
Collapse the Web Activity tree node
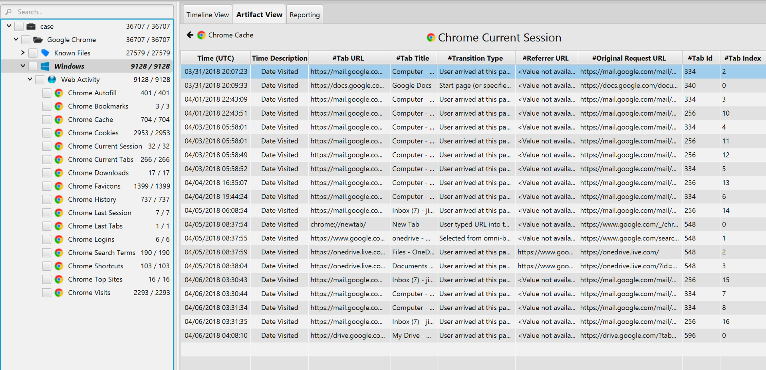click(x=30, y=79)
